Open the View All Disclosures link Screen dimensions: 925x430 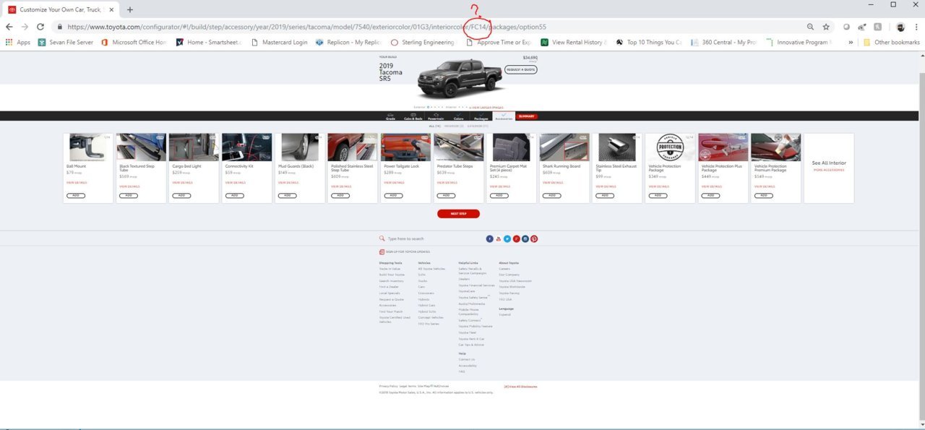[x=521, y=387]
